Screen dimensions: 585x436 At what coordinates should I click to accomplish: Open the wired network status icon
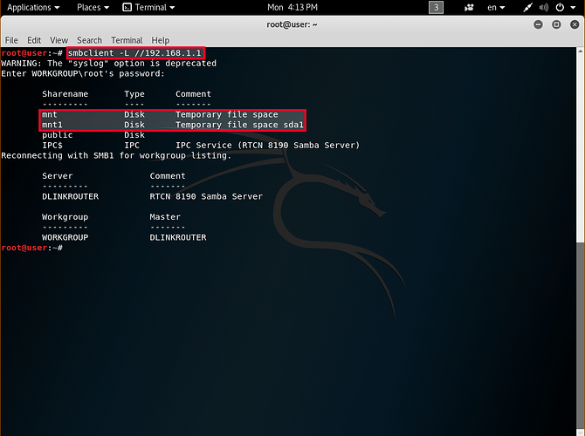click(x=528, y=7)
